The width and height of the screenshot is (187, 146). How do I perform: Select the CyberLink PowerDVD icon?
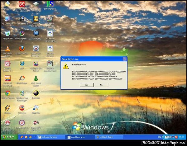click(x=7, y=81)
